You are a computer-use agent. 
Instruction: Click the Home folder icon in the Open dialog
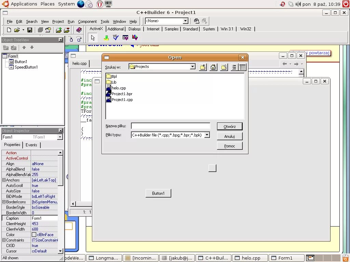pos(213,67)
